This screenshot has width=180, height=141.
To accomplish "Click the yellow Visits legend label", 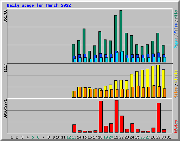I will [x=176, y=77].
